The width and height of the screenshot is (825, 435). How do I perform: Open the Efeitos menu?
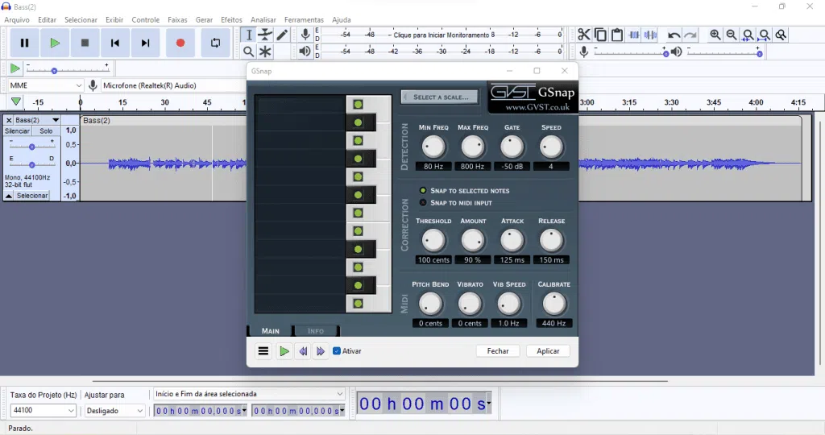point(231,19)
